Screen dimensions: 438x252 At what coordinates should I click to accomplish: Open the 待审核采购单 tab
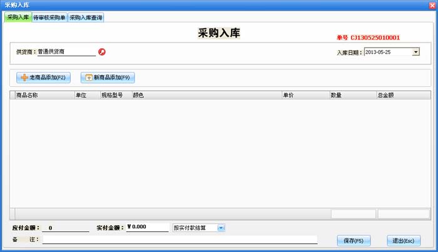tap(49, 18)
